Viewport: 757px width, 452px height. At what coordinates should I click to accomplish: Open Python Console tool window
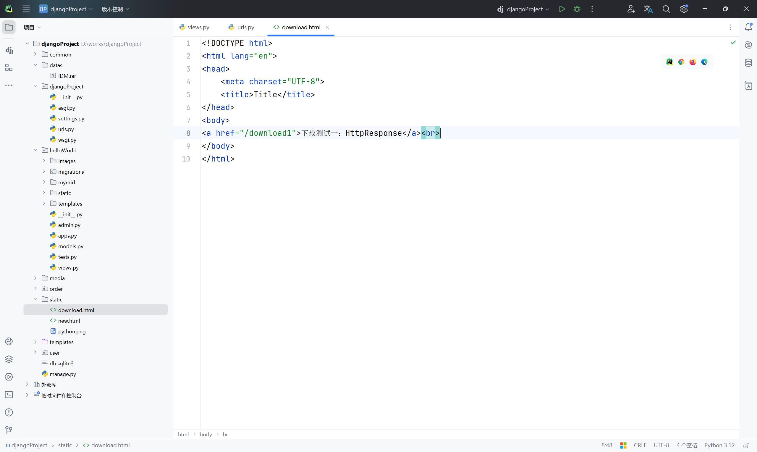(x=9, y=341)
